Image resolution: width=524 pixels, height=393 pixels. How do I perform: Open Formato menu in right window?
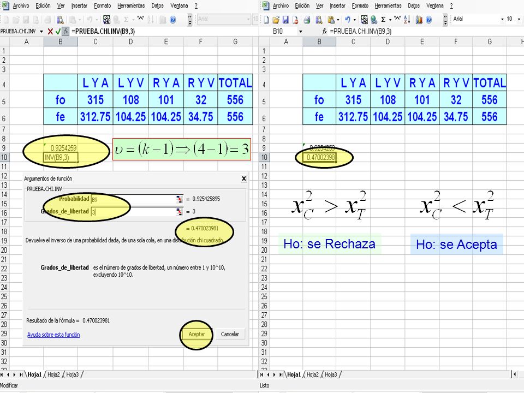point(360,5)
